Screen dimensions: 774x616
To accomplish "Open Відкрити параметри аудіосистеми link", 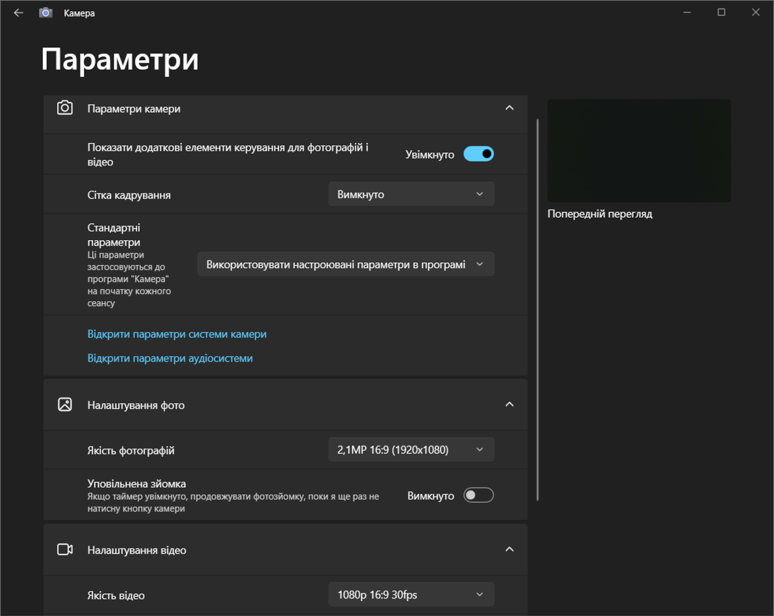I will [170, 359].
